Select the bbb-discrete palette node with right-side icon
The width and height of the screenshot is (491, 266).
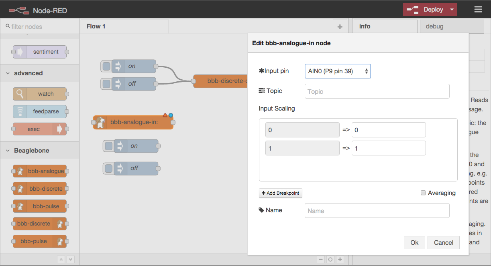pyautogui.click(x=40, y=224)
